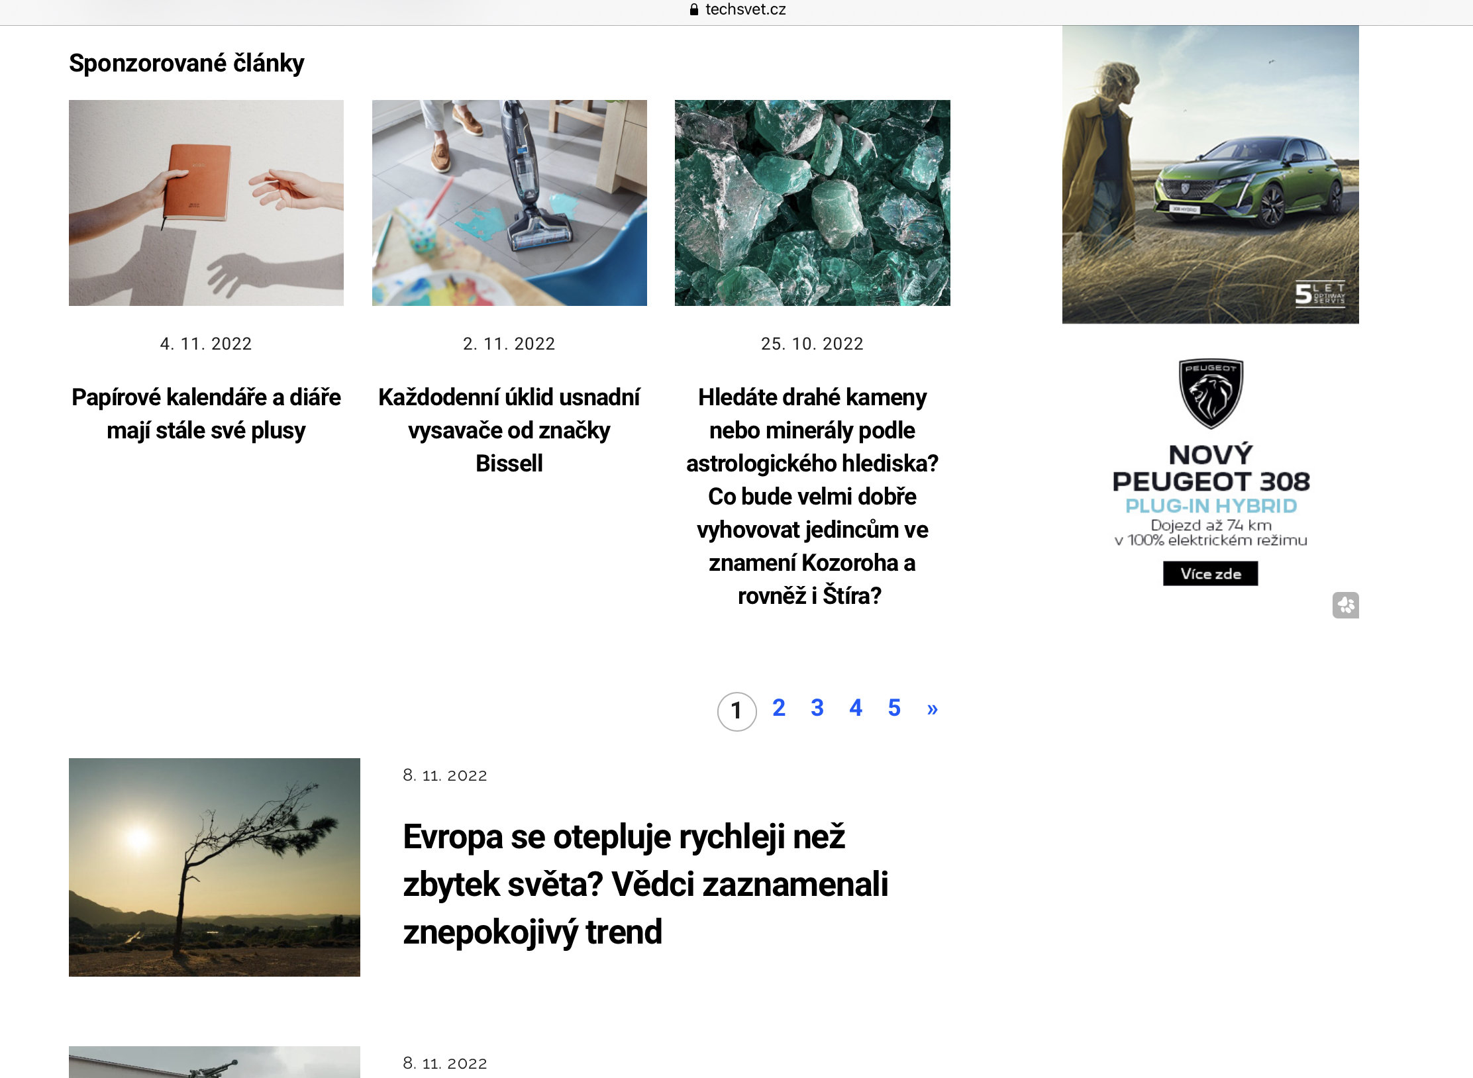1473x1078 pixels.
Task: Open Hledáte drahé kameny article headline
Action: click(x=812, y=497)
